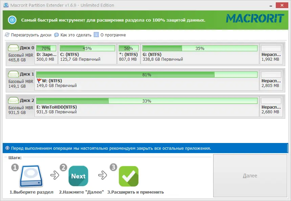The height and width of the screenshot is (201, 291).
Task: Select the W: partition 81% usage bar
Action: [147, 75]
